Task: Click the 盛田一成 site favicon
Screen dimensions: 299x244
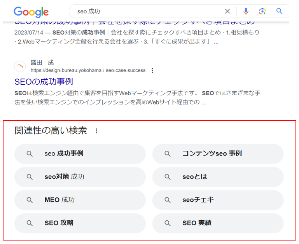Action: [20, 66]
